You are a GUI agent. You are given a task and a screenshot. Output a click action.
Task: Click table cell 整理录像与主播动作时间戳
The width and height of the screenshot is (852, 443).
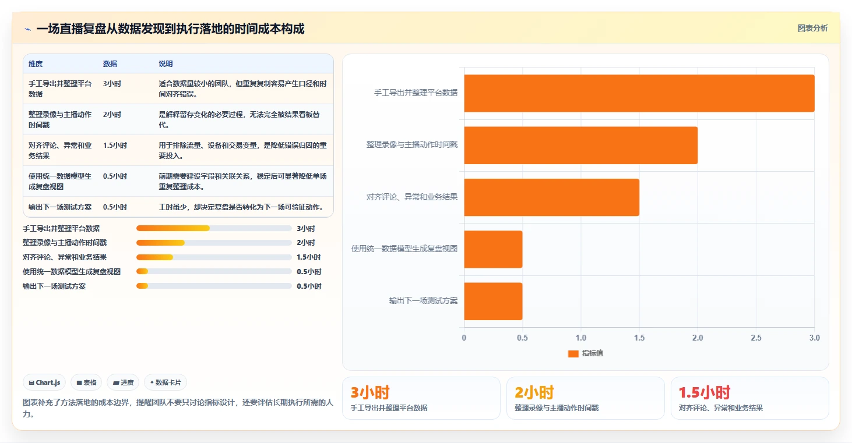[60, 119]
